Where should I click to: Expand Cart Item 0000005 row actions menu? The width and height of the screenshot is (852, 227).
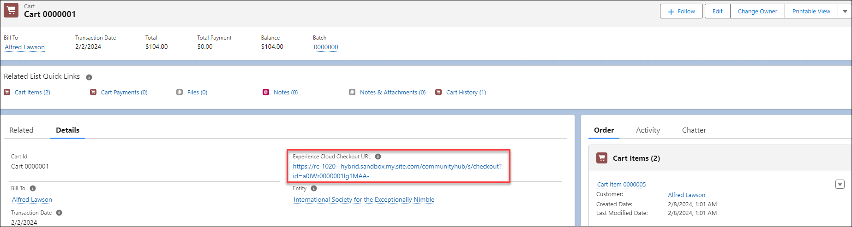click(840, 184)
